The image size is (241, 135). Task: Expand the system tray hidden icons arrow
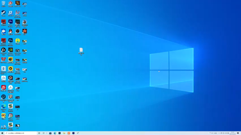coord(219,133)
